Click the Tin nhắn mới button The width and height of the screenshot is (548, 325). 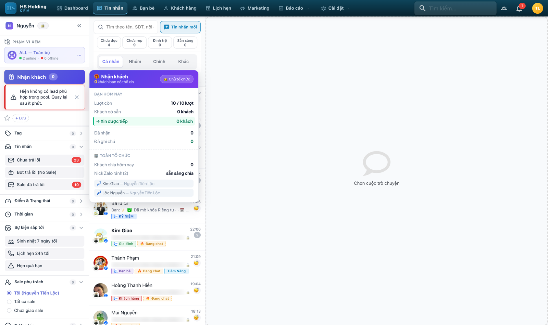point(180,27)
